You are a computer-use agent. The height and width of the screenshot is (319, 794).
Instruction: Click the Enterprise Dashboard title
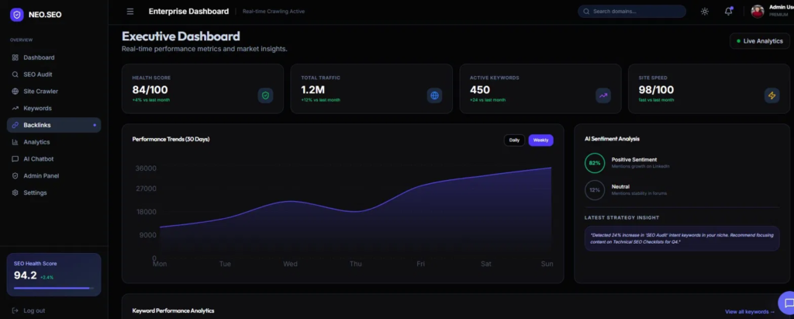click(188, 11)
